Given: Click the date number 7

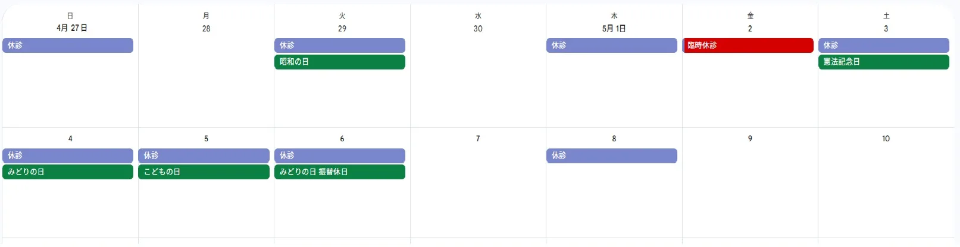Looking at the screenshot, I should click(x=478, y=139).
